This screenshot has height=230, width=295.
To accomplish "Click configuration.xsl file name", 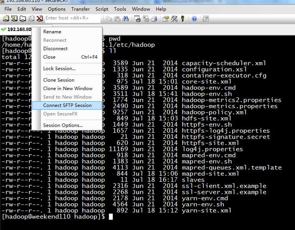I will pyautogui.click(x=214, y=69).
